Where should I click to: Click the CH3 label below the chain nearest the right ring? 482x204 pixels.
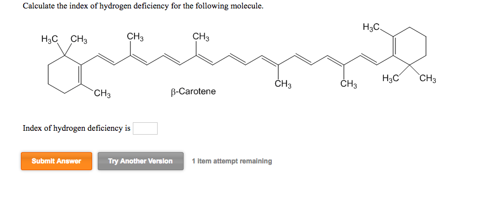[349, 84]
